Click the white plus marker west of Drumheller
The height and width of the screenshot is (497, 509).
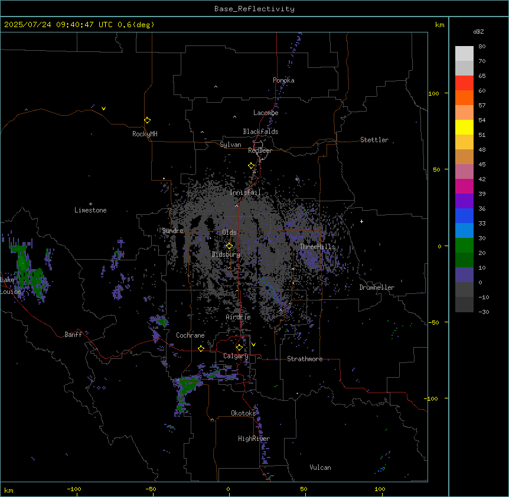(361, 221)
